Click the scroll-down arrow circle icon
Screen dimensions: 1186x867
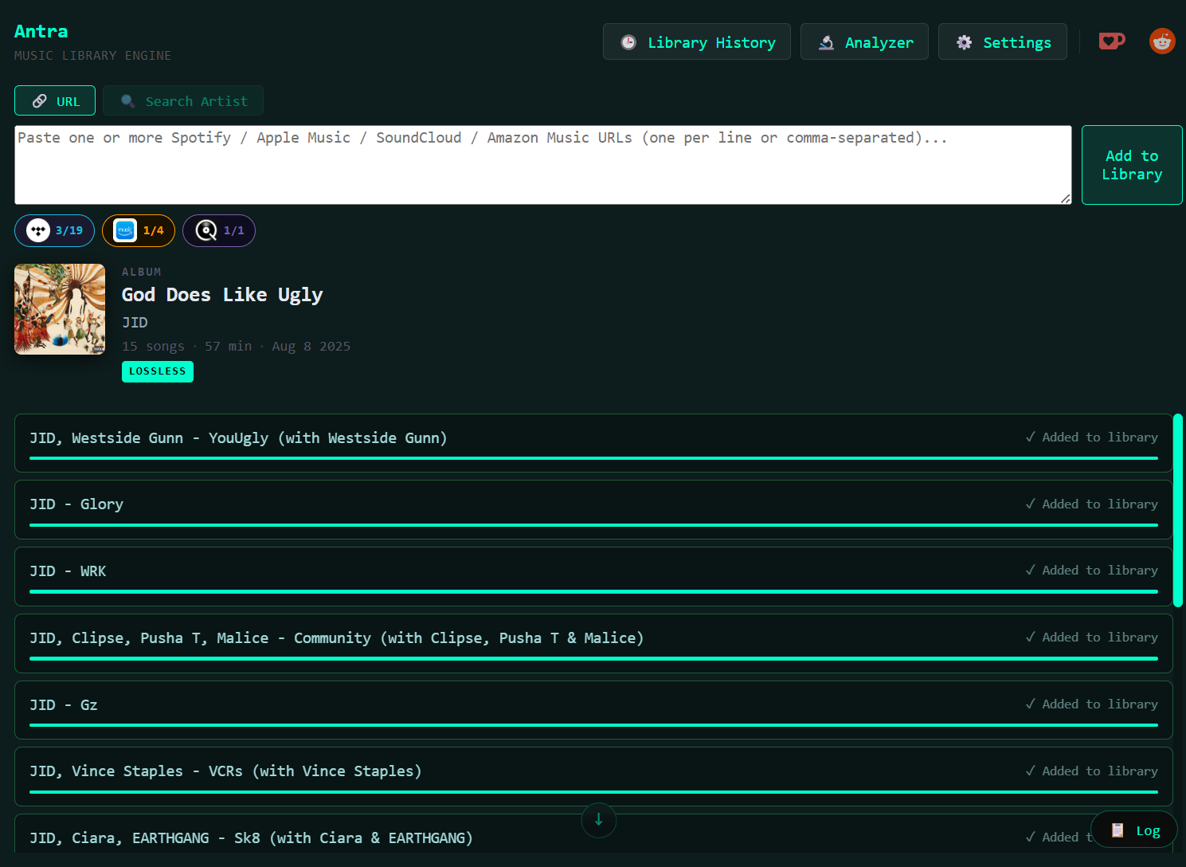click(599, 820)
